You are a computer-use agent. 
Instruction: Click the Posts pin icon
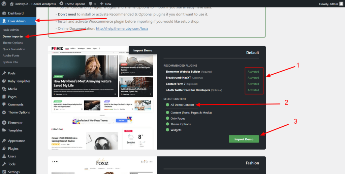pos(4,73)
